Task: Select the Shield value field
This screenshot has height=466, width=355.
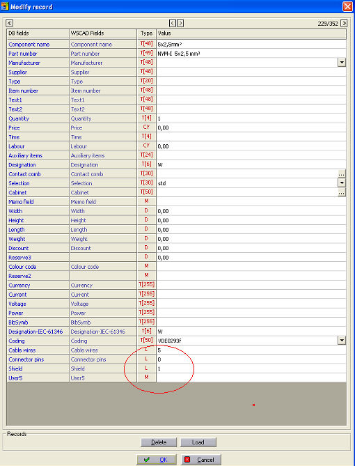Action: click(251, 368)
